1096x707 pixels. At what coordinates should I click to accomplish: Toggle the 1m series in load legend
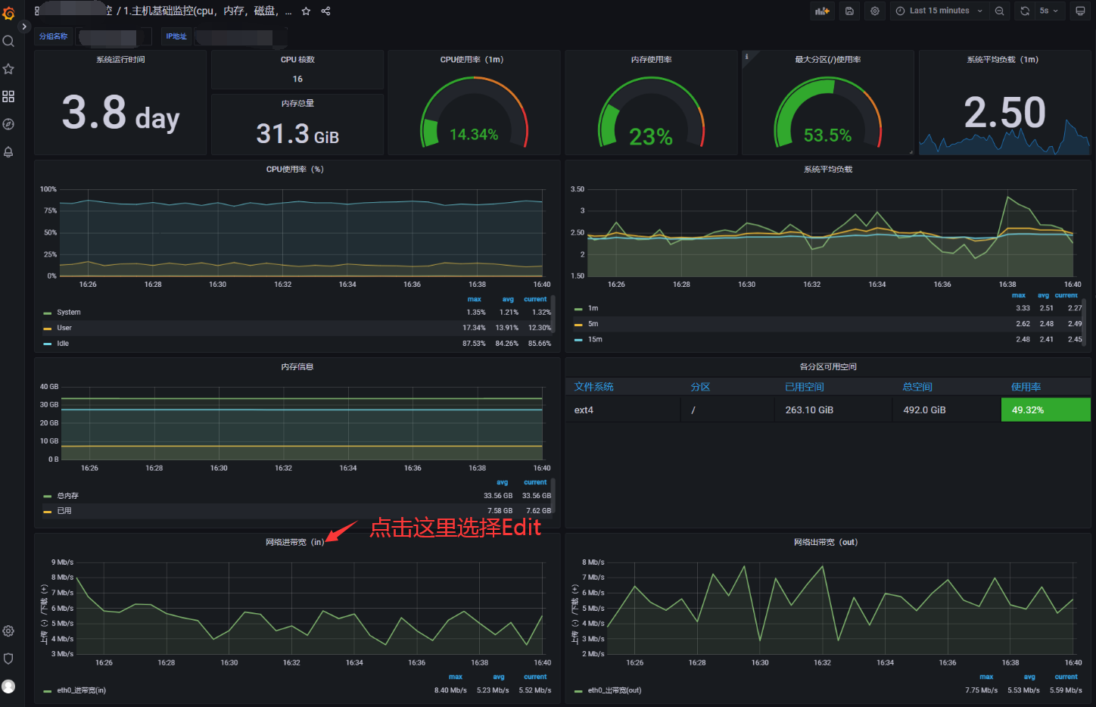(x=593, y=309)
